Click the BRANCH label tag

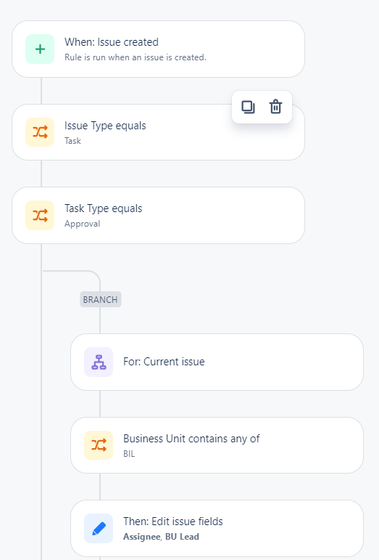point(101,299)
